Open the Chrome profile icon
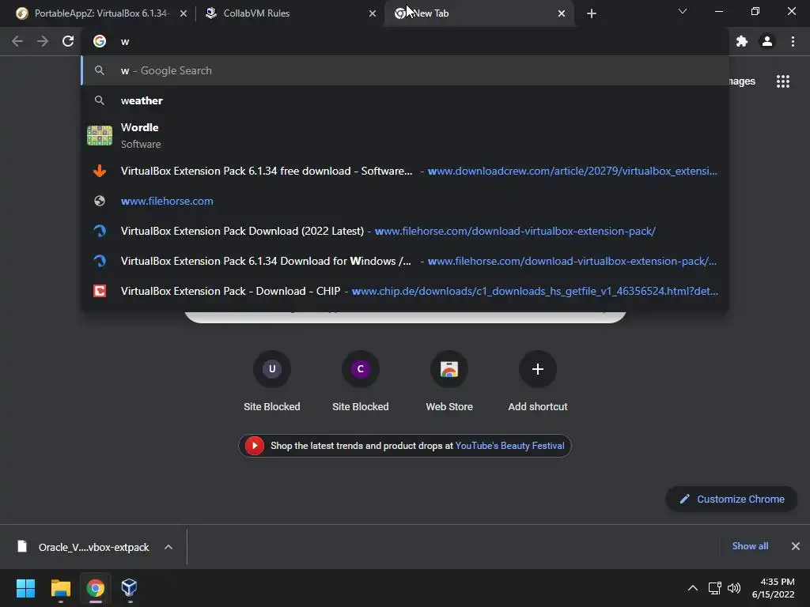Viewport: 810px width, 607px height. coord(767,41)
